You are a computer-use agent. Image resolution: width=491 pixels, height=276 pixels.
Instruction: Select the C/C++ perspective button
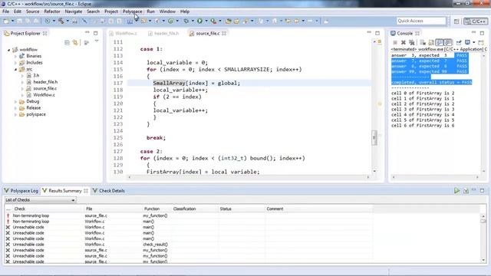pos(476,21)
